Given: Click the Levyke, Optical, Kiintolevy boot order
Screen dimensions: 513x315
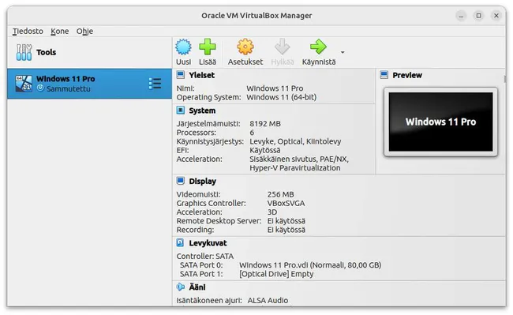Looking at the screenshot, I should [x=295, y=141].
